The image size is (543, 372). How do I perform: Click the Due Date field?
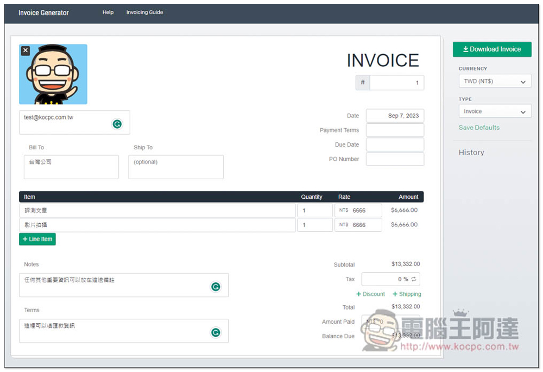click(395, 145)
